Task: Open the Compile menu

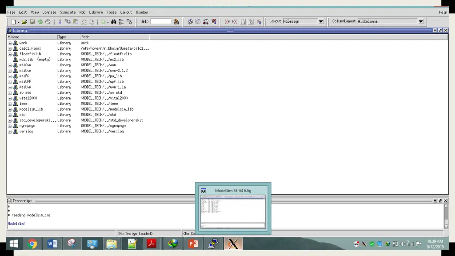Action: tap(49, 12)
